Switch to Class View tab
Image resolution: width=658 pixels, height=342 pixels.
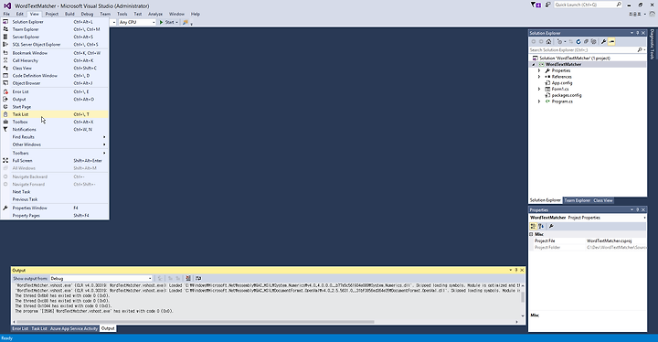coord(603,200)
